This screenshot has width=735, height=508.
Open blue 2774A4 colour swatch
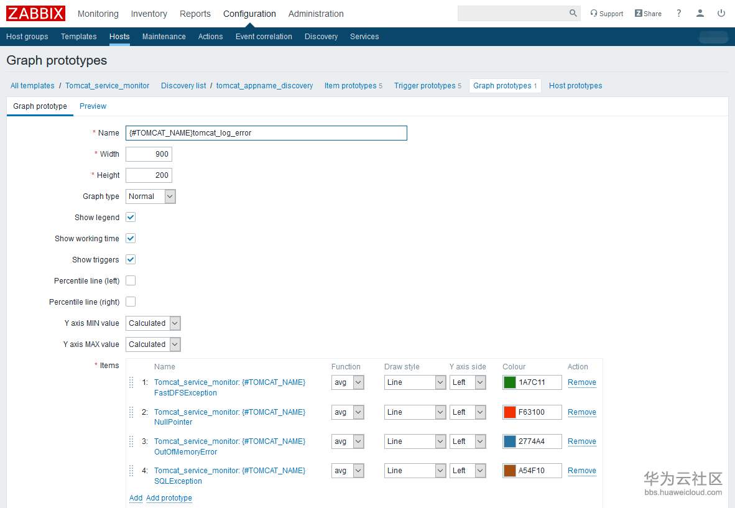(509, 441)
